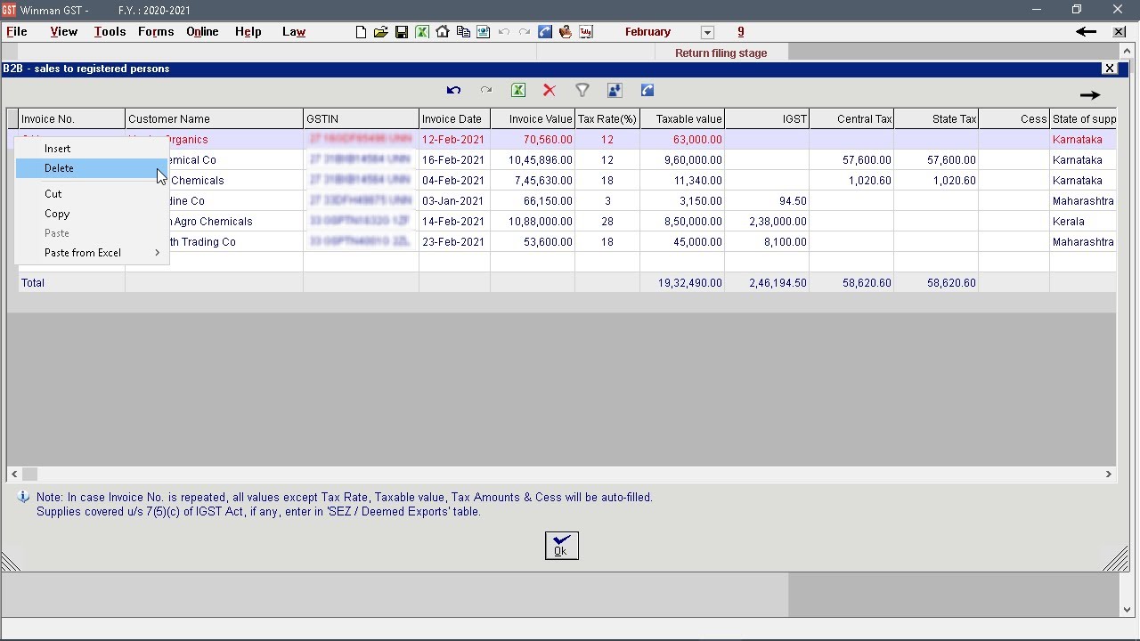
Task: Click the copy documents icon in main toolbar
Action: coord(463,32)
